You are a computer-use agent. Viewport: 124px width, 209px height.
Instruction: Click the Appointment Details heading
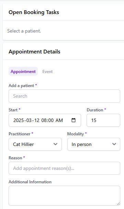point(34,52)
